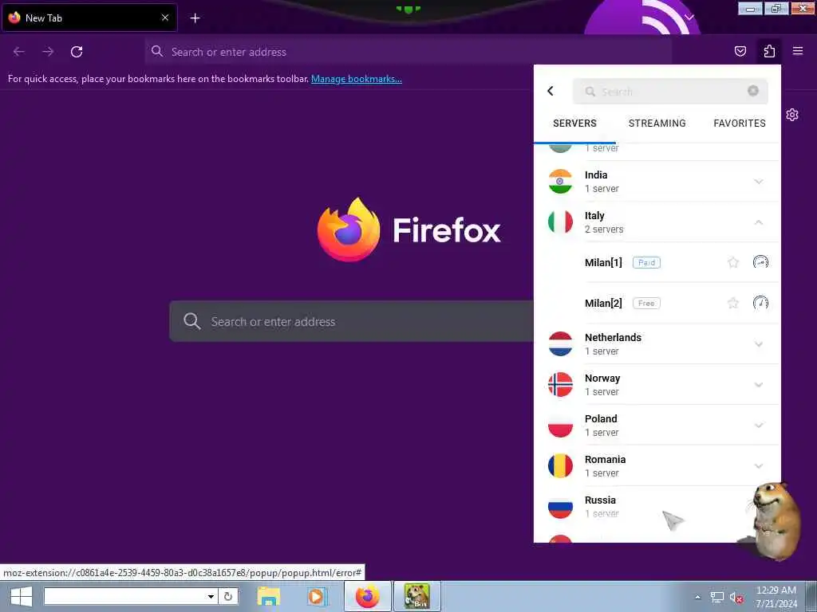Screen dimensions: 817x612
Task: Focus the VPN server search box
Action: coord(670,92)
